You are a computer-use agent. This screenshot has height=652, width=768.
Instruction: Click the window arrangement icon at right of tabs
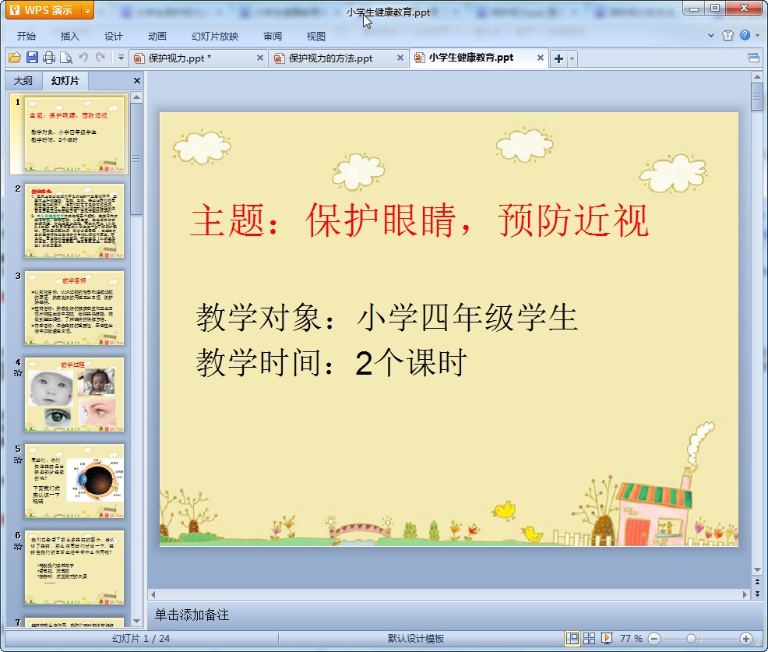point(753,58)
